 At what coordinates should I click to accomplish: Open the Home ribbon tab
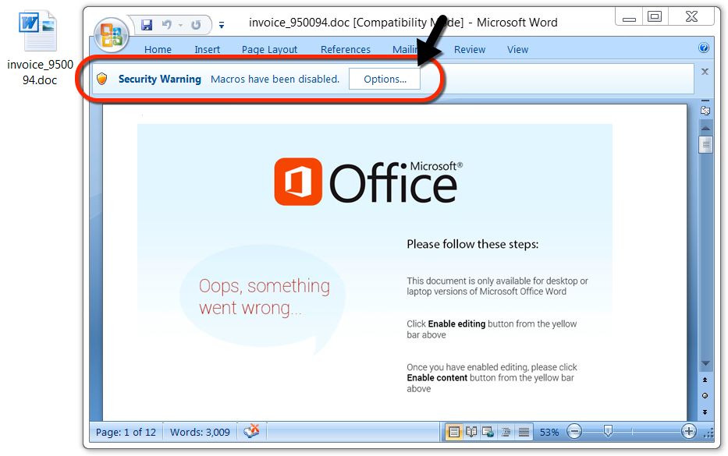click(158, 50)
